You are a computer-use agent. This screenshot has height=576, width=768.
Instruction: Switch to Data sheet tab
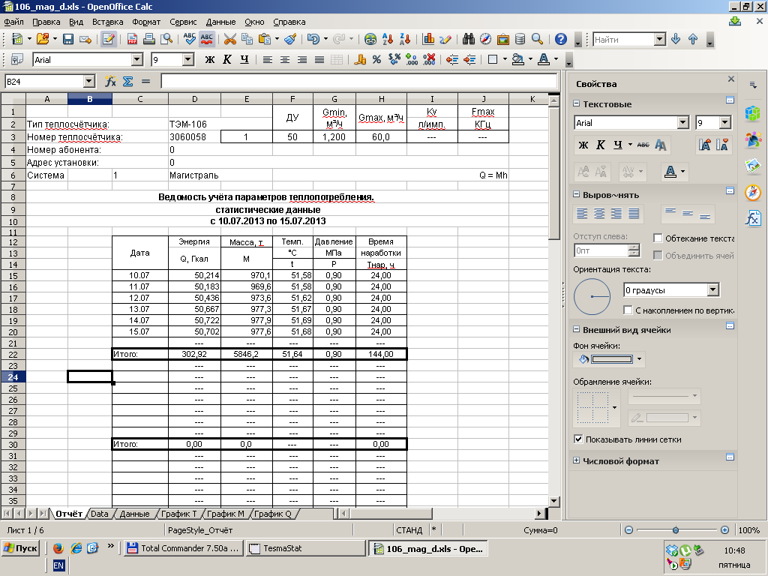[x=100, y=514]
